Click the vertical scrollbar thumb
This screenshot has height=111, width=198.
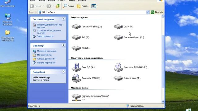point(163,61)
